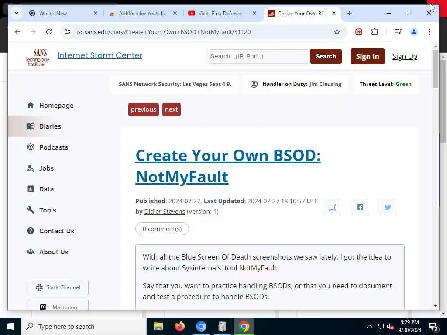Go back to the previous page
The width and height of the screenshot is (447, 335).
[17, 31]
